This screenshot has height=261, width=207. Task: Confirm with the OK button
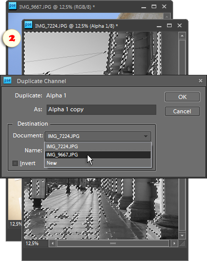182,97
